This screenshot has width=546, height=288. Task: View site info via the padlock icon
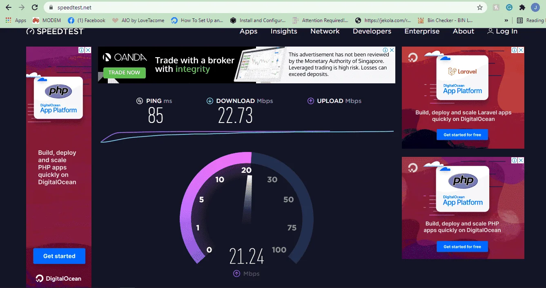(x=51, y=7)
